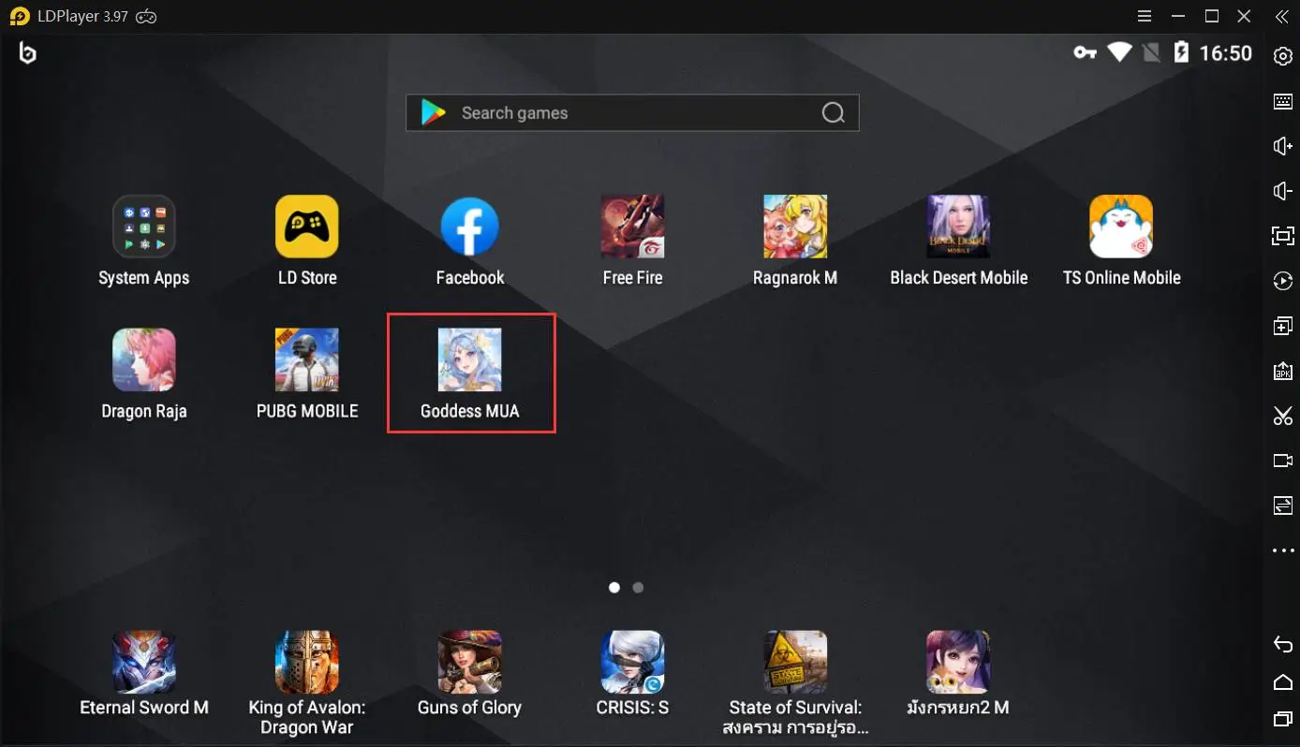Screen dimensions: 1300x747
Task: Launch Goddess MUA game
Action: point(470,359)
